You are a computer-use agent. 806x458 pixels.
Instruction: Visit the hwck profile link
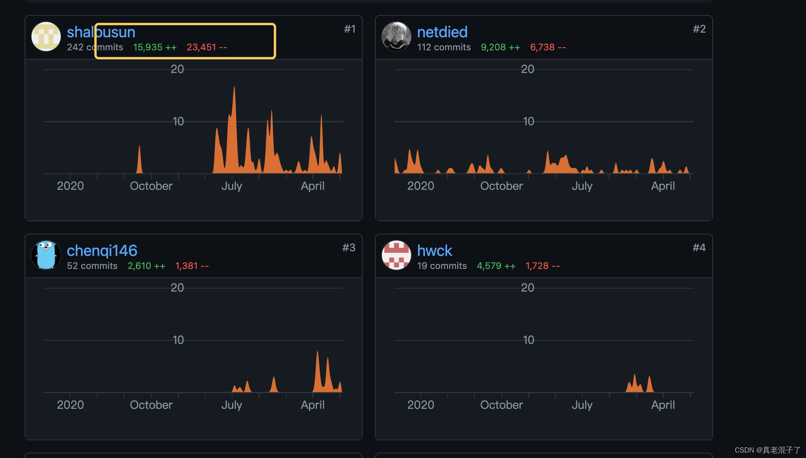(435, 251)
